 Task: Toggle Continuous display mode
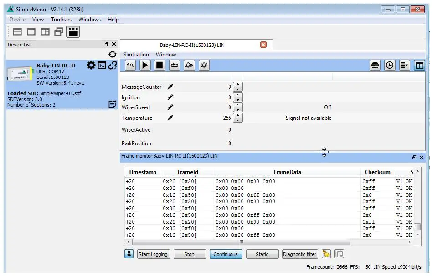coord(226,254)
